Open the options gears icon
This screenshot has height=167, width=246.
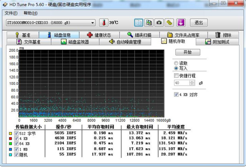(x=170, y=23)
